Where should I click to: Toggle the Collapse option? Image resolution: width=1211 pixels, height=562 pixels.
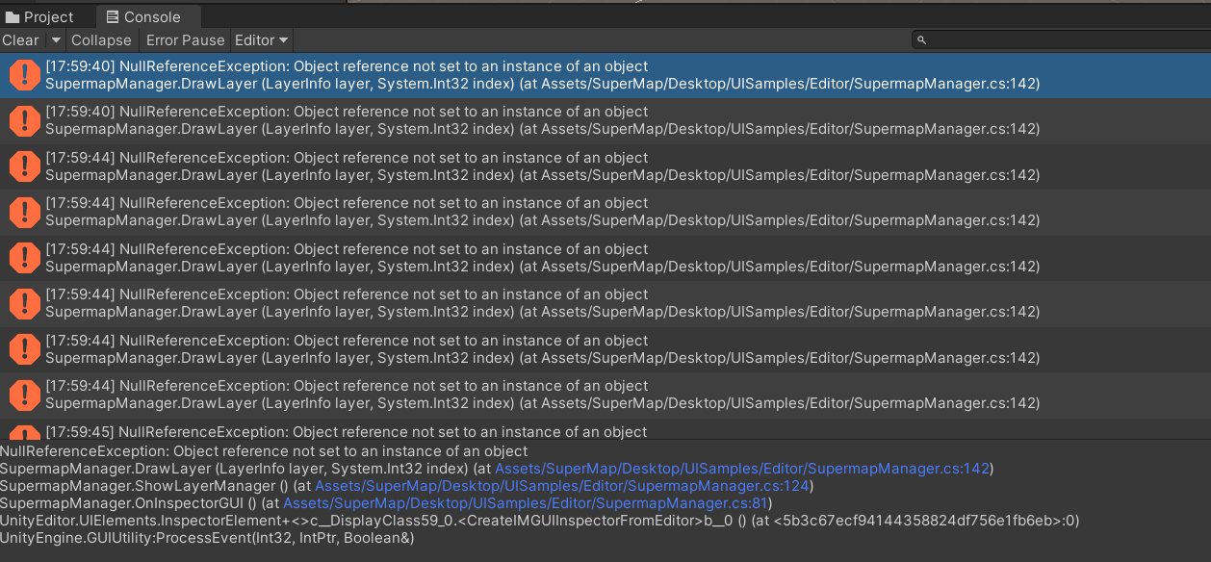click(x=101, y=40)
